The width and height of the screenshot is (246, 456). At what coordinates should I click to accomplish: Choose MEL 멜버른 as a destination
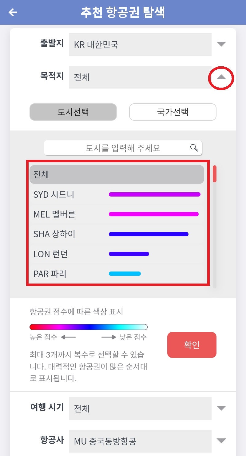coord(61,214)
